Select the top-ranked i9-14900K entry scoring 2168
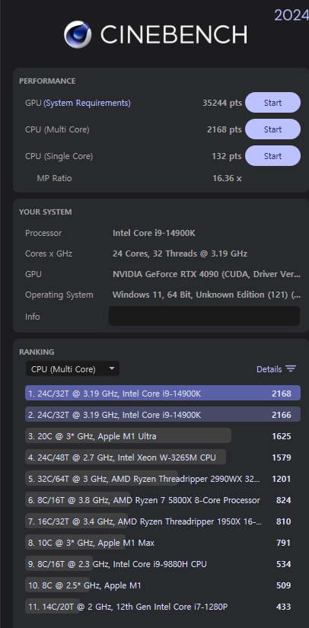309x628 pixels. 163,394
